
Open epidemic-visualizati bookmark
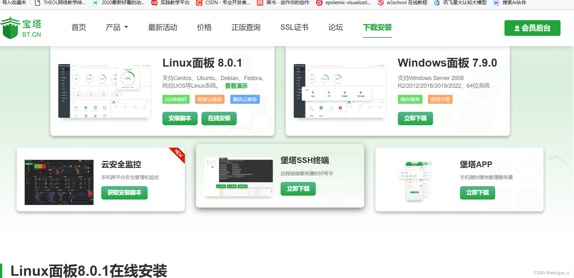point(344,3)
